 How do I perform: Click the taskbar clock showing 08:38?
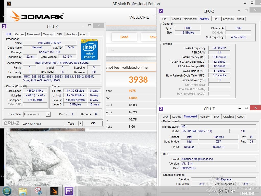247,189
